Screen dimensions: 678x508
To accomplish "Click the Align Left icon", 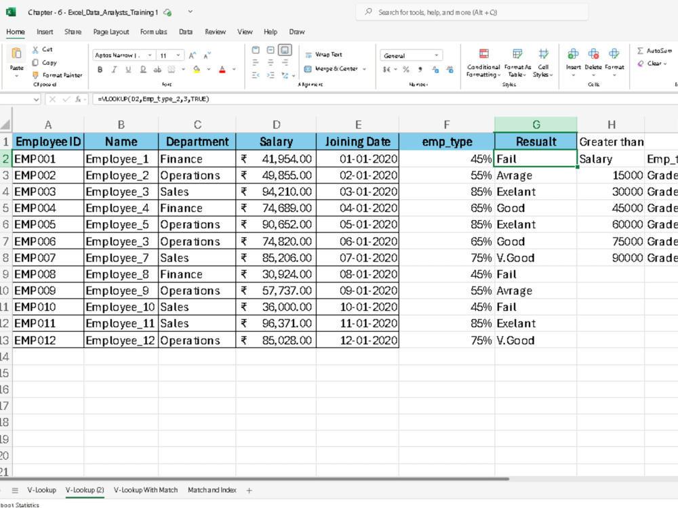I will [x=256, y=62].
